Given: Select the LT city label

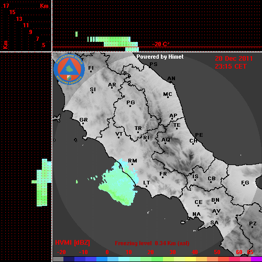Looking at the screenshot, I should click(x=147, y=183).
